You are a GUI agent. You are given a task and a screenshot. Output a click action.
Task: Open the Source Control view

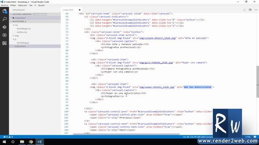(x=4, y=27)
